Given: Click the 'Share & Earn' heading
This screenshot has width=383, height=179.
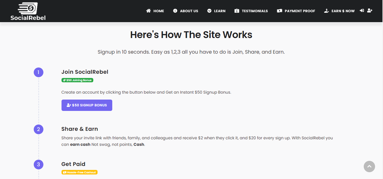Looking at the screenshot, I should [80, 129].
